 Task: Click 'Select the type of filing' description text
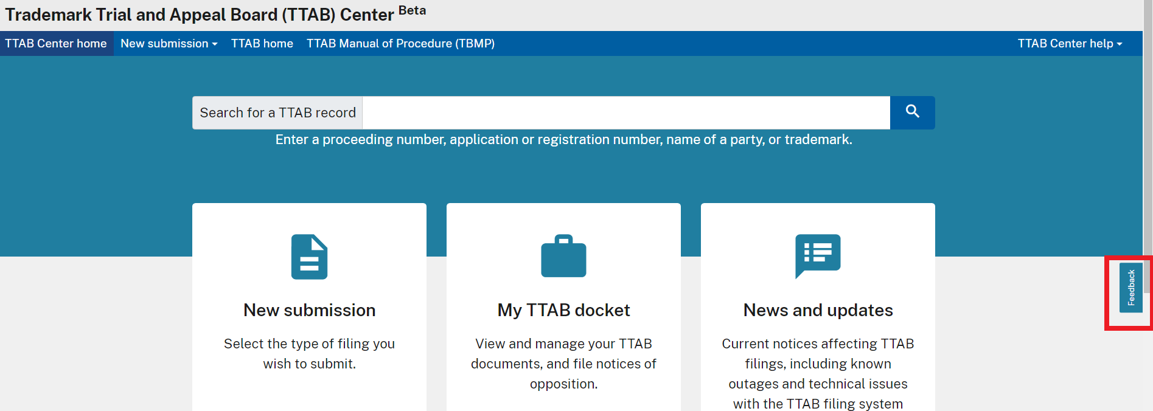point(309,354)
